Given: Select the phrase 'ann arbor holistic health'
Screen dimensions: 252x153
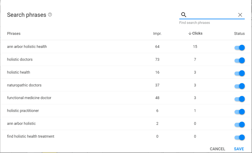Looking at the screenshot, I should (x=27, y=47).
